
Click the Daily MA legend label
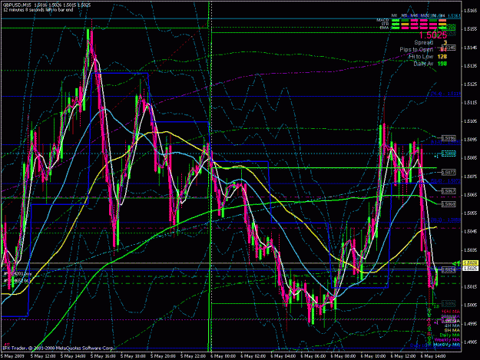[x=450, y=335]
